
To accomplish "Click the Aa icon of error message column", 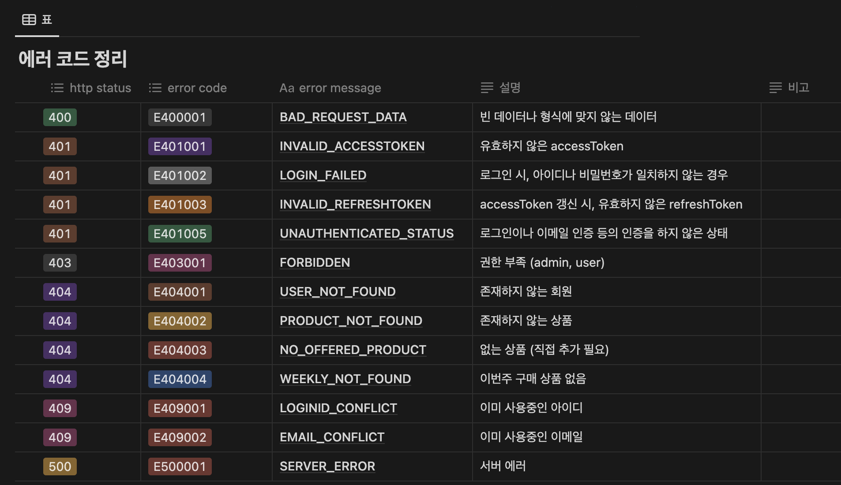I will coord(287,88).
